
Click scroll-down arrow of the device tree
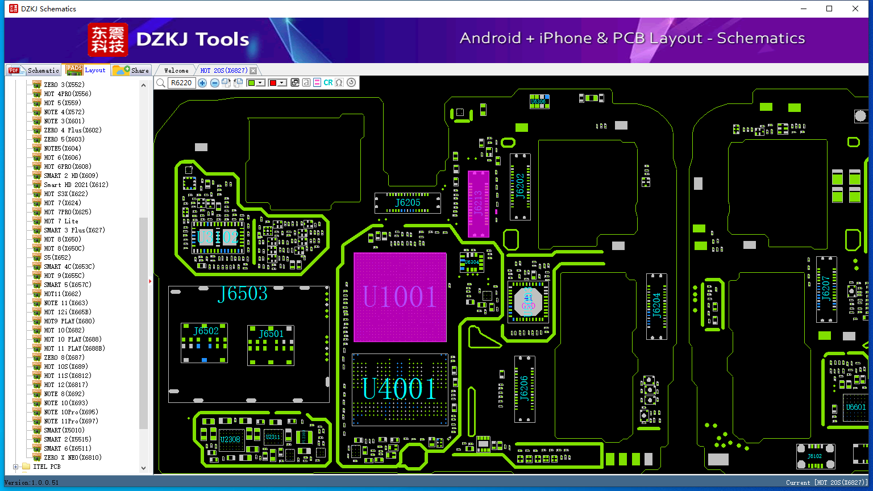click(143, 468)
